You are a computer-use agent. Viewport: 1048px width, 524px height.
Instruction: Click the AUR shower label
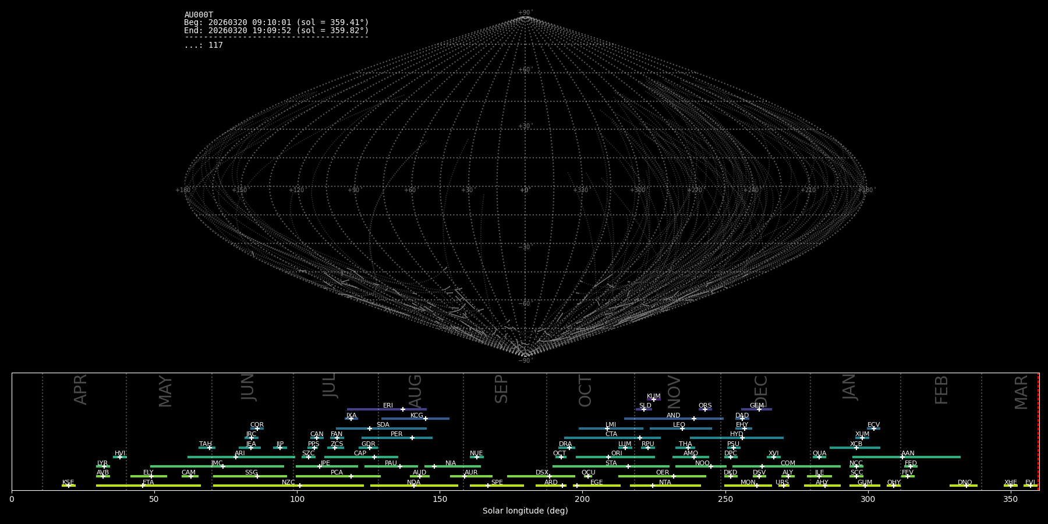click(471, 473)
